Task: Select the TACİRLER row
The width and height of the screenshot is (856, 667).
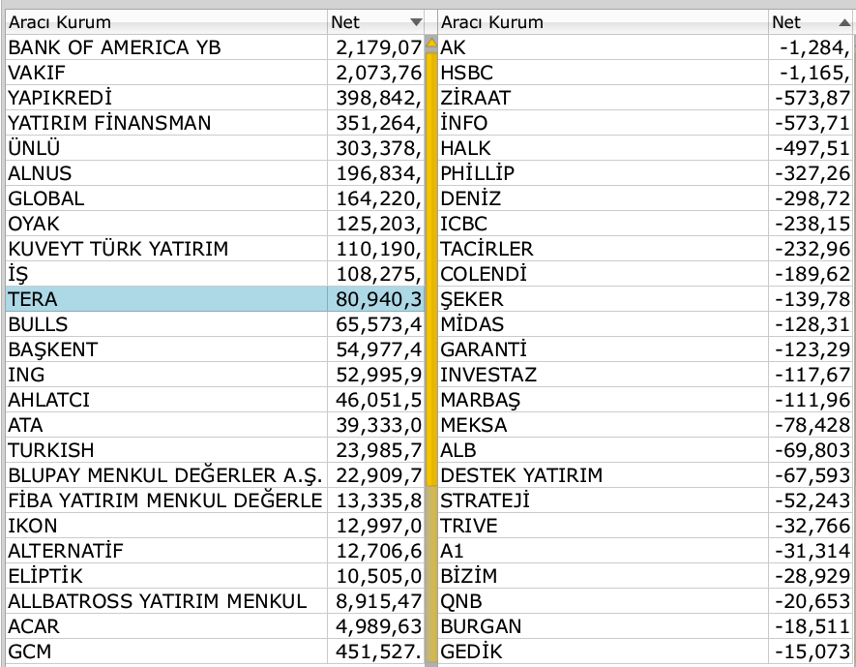Action: point(646,249)
